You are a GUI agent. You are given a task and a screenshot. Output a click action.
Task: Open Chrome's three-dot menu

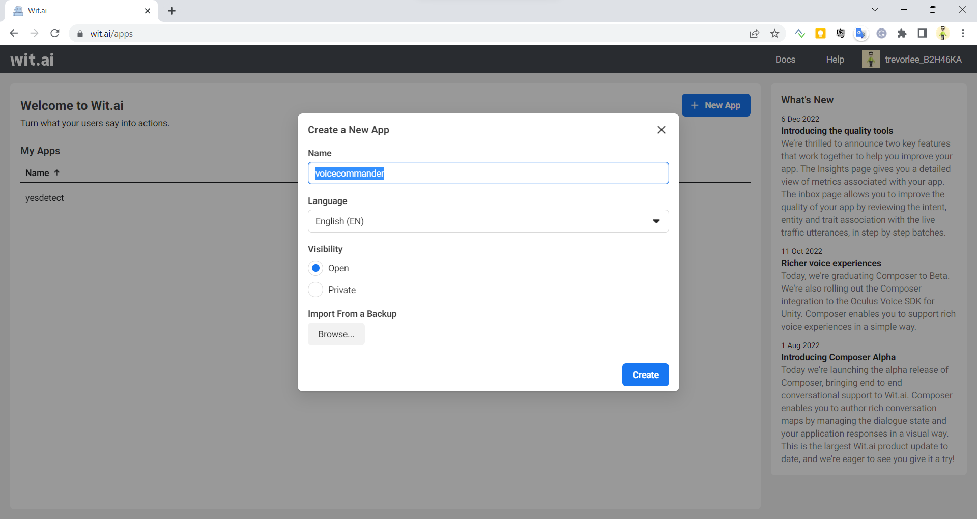(963, 34)
